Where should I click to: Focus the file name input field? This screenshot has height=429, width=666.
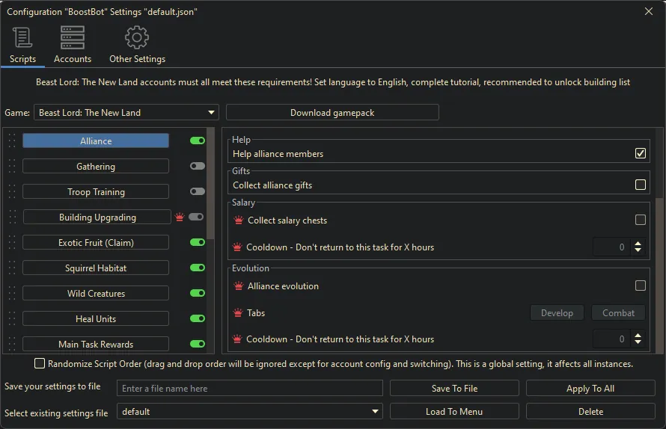click(x=250, y=388)
